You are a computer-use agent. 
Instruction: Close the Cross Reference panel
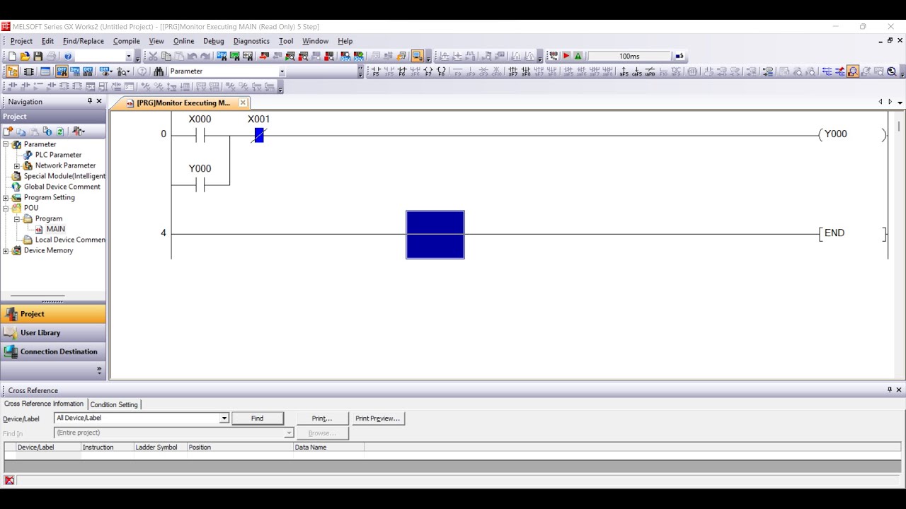899,390
